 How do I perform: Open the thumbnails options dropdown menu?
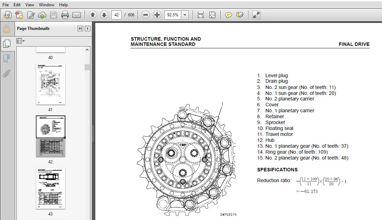21,41
